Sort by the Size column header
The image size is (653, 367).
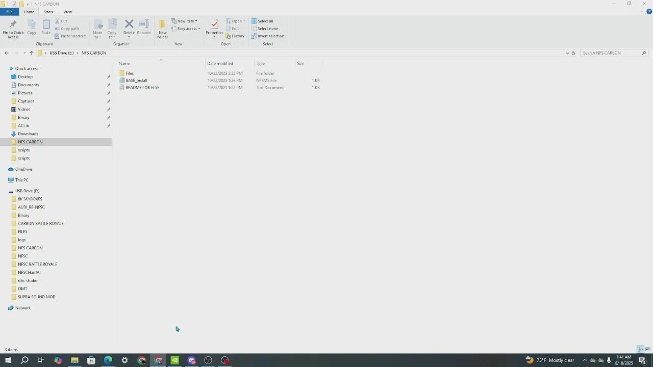coord(308,63)
